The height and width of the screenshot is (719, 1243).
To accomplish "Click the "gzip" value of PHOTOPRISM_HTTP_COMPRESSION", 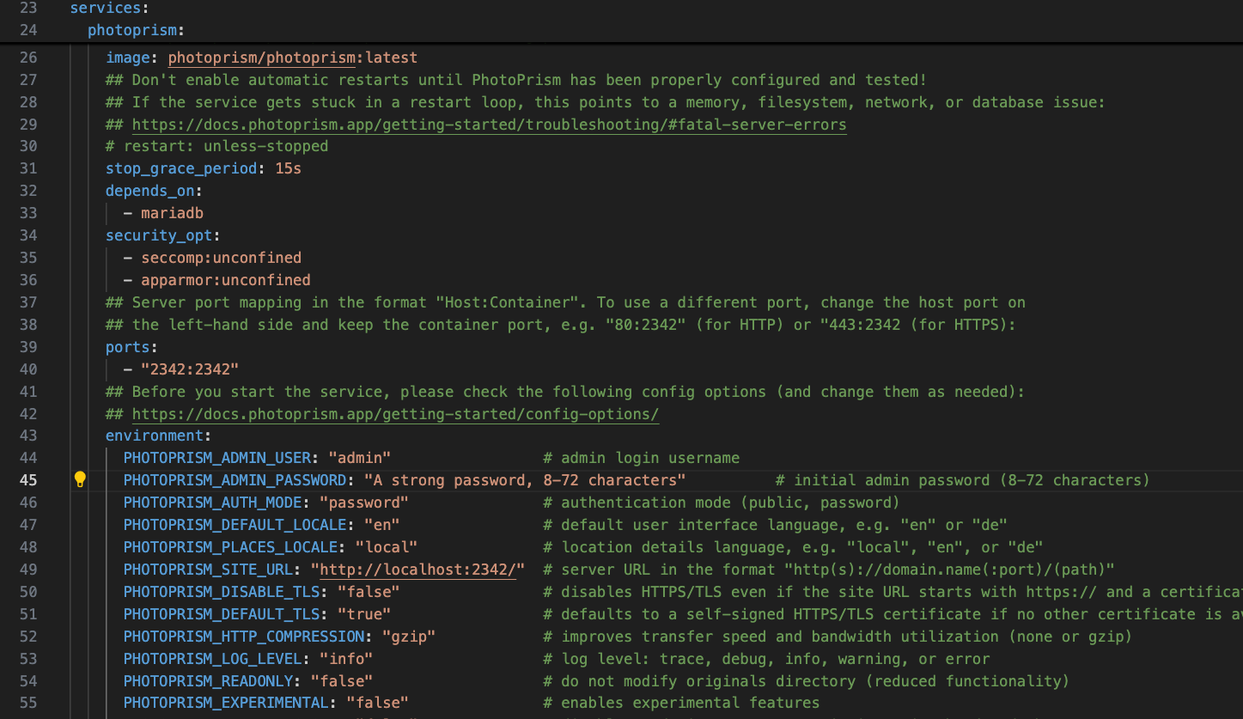I will 411,636.
